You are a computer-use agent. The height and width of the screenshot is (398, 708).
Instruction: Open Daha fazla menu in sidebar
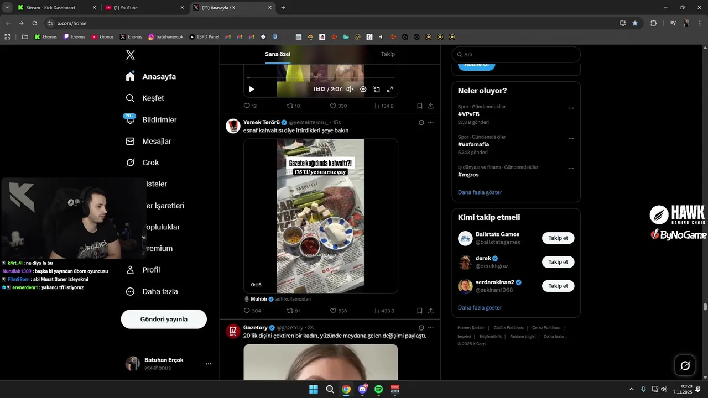[152, 291]
